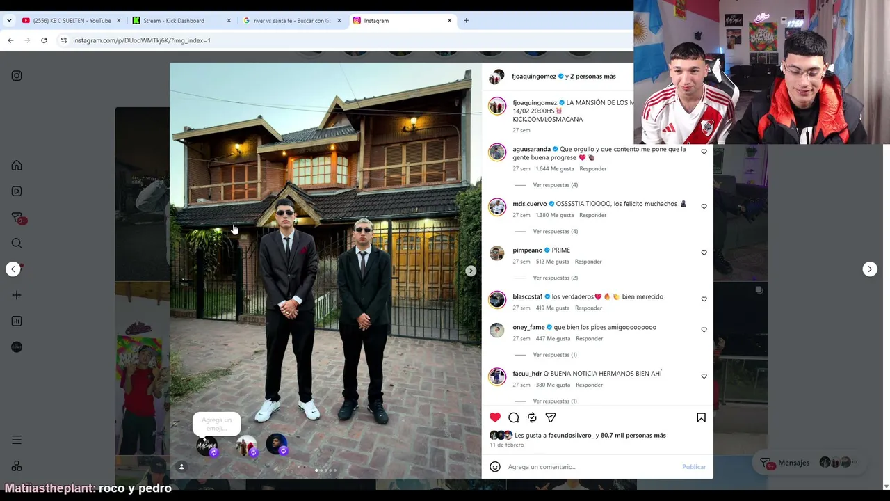Like blascosta1's comment
This screenshot has width=890, height=501.
(704, 299)
